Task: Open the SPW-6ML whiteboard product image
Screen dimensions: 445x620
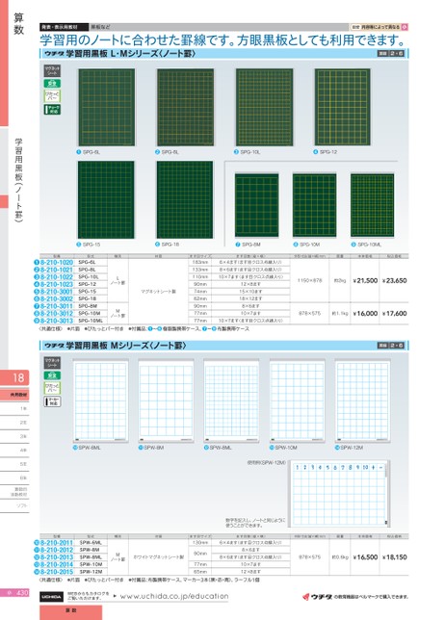Action: [x=100, y=400]
